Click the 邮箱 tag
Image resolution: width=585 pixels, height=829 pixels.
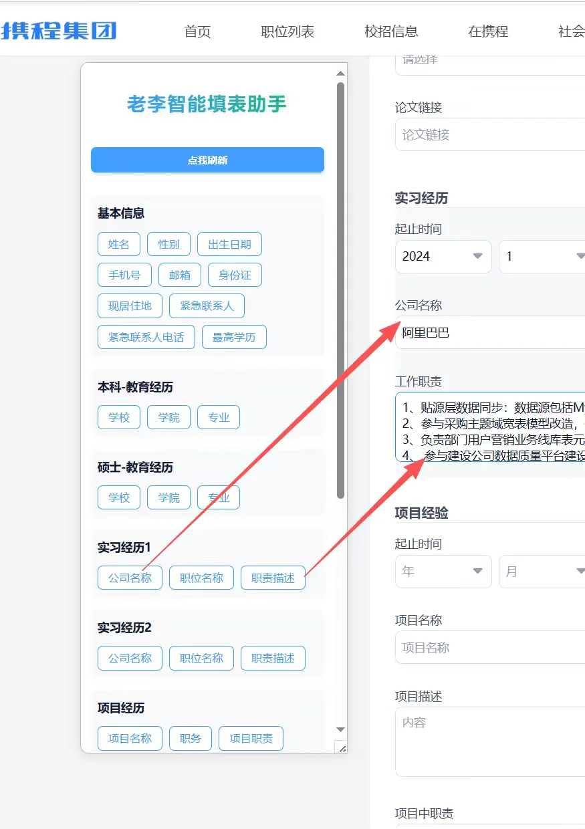point(180,275)
